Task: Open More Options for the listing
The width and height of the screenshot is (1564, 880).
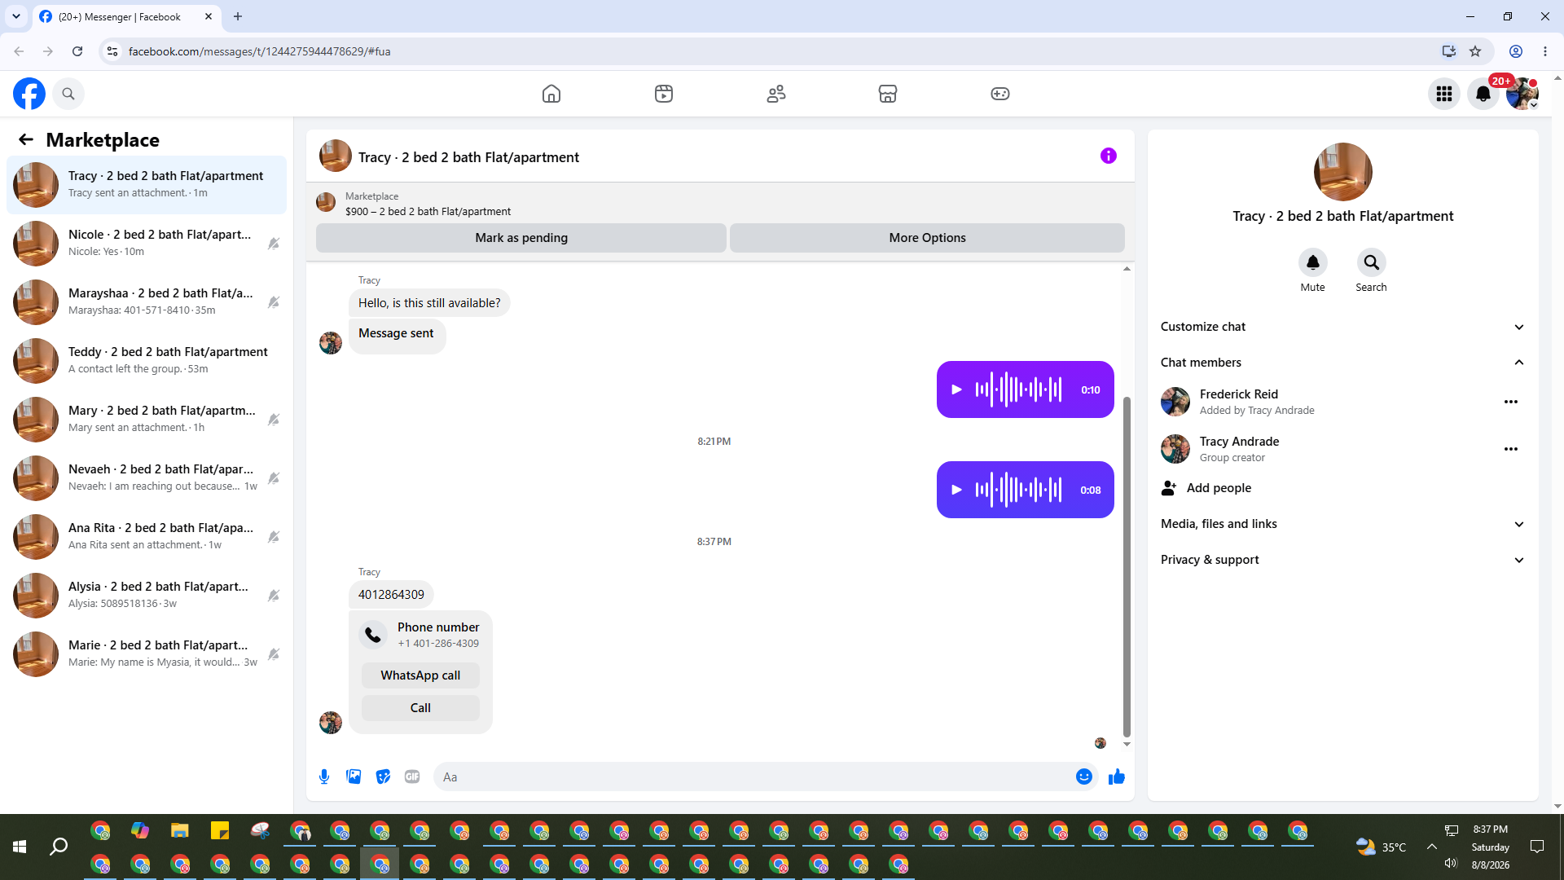Action: (x=927, y=238)
